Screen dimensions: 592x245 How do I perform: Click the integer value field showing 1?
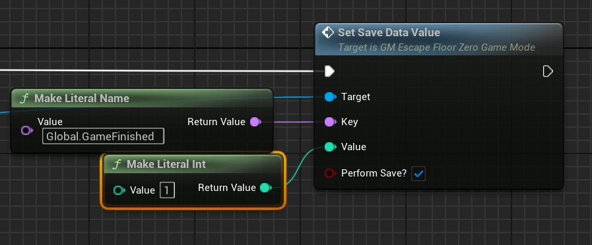167,190
